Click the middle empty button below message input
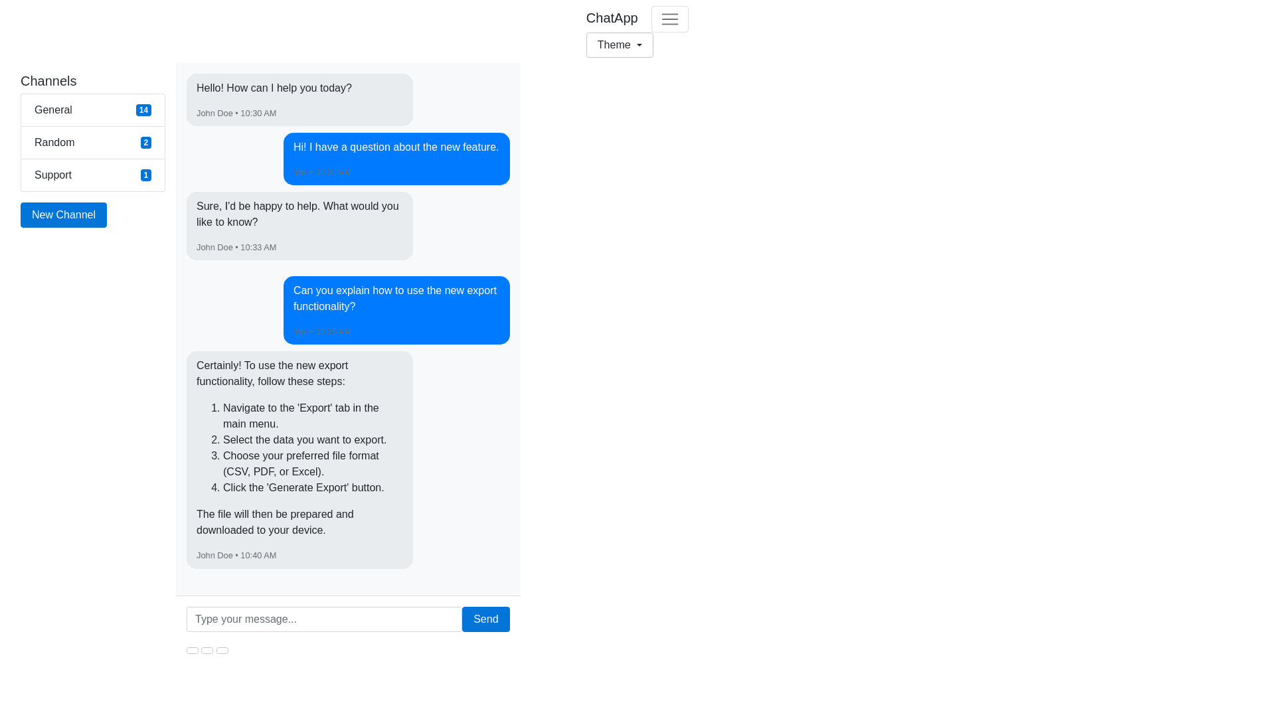The height and width of the screenshot is (717, 1275). coord(207,651)
